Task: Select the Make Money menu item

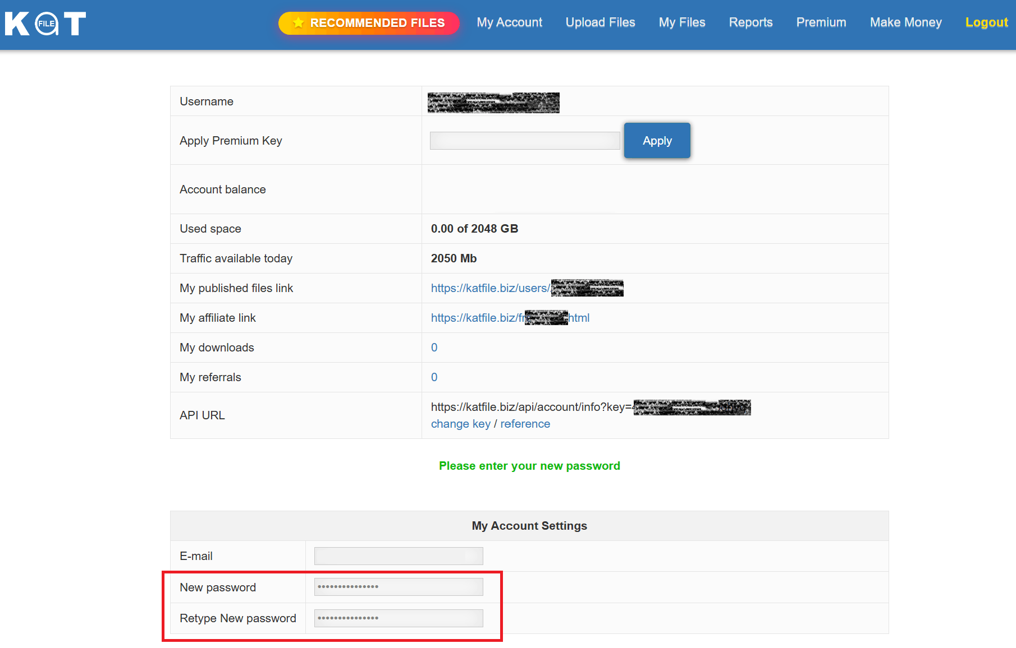Action: pos(905,22)
